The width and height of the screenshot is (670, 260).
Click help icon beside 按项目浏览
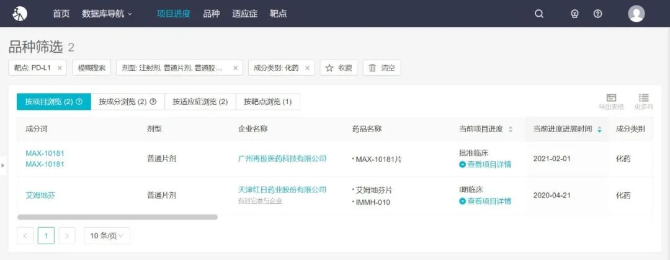coord(79,102)
